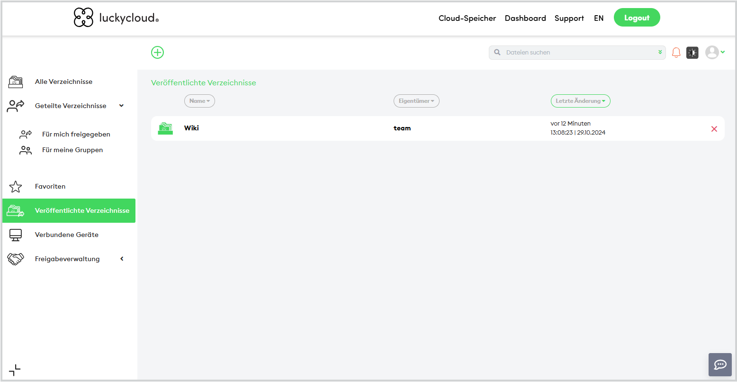Click Veröffentlichte Verzeichnisse page heading
The height and width of the screenshot is (382, 737).
(x=204, y=83)
